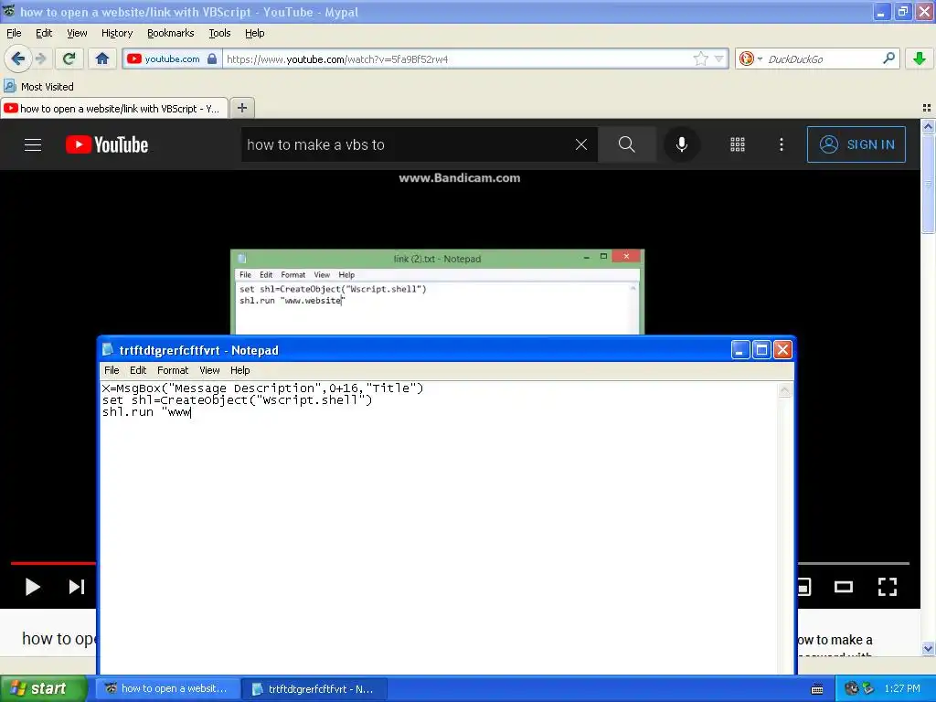
Task: Open the YouTube apps grid icon
Action: point(738,144)
